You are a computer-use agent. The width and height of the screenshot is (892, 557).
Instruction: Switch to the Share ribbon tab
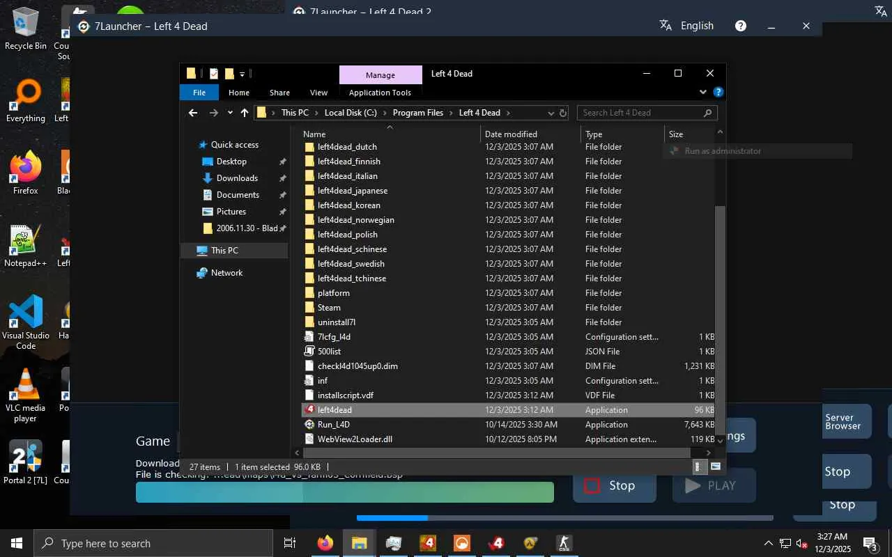[279, 93]
